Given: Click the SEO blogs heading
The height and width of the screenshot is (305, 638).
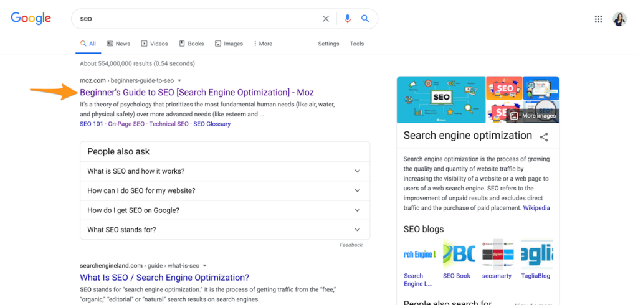Looking at the screenshot, I should tap(424, 229).
